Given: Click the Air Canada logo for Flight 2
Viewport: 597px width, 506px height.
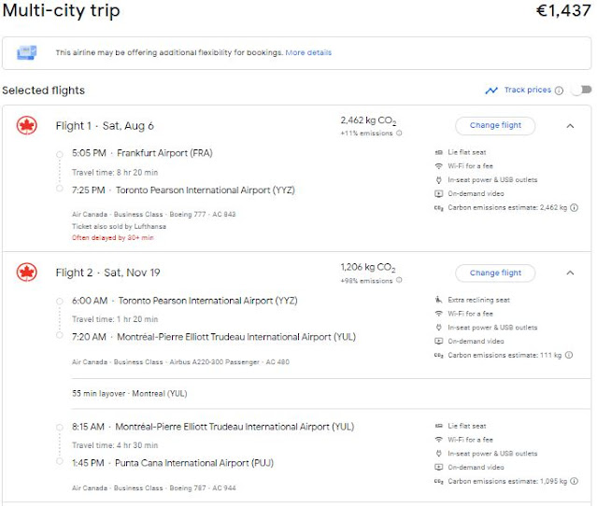Looking at the screenshot, I should [x=26, y=273].
